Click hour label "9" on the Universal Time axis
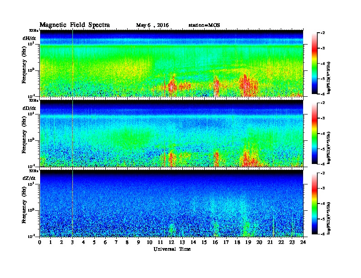 point(139,242)
